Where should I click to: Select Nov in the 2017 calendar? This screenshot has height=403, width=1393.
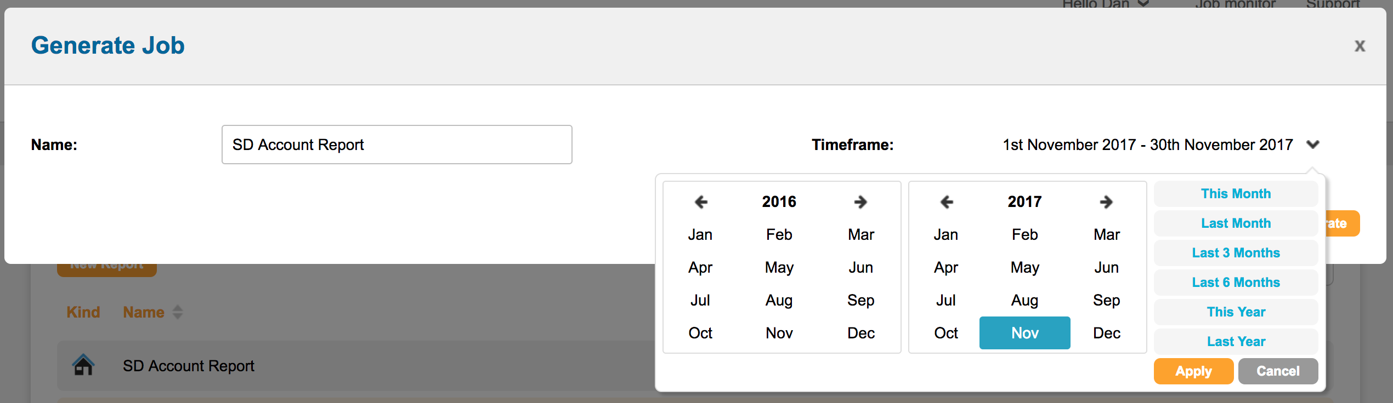(x=1024, y=333)
